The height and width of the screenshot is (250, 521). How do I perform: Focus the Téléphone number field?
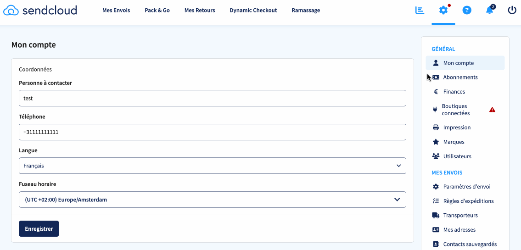click(x=212, y=132)
